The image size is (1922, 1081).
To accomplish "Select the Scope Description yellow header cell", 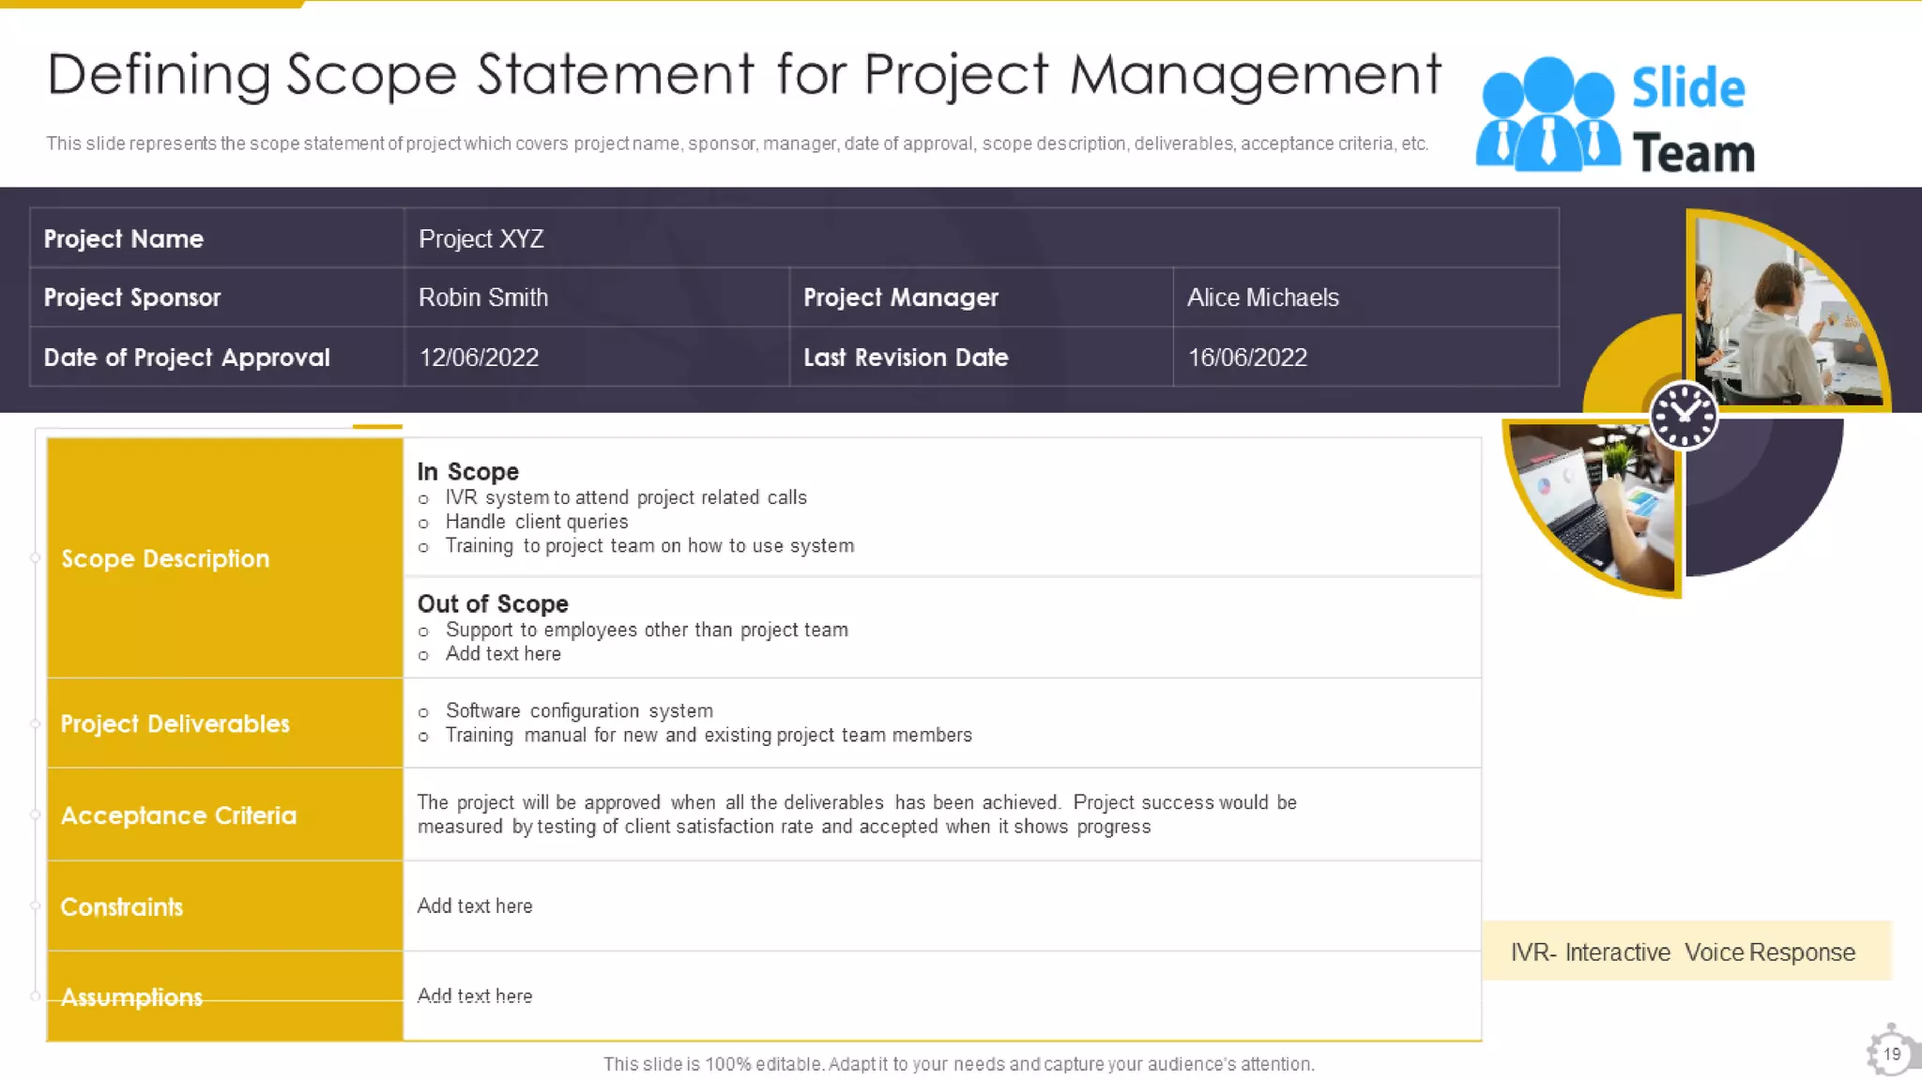I will click(225, 558).
